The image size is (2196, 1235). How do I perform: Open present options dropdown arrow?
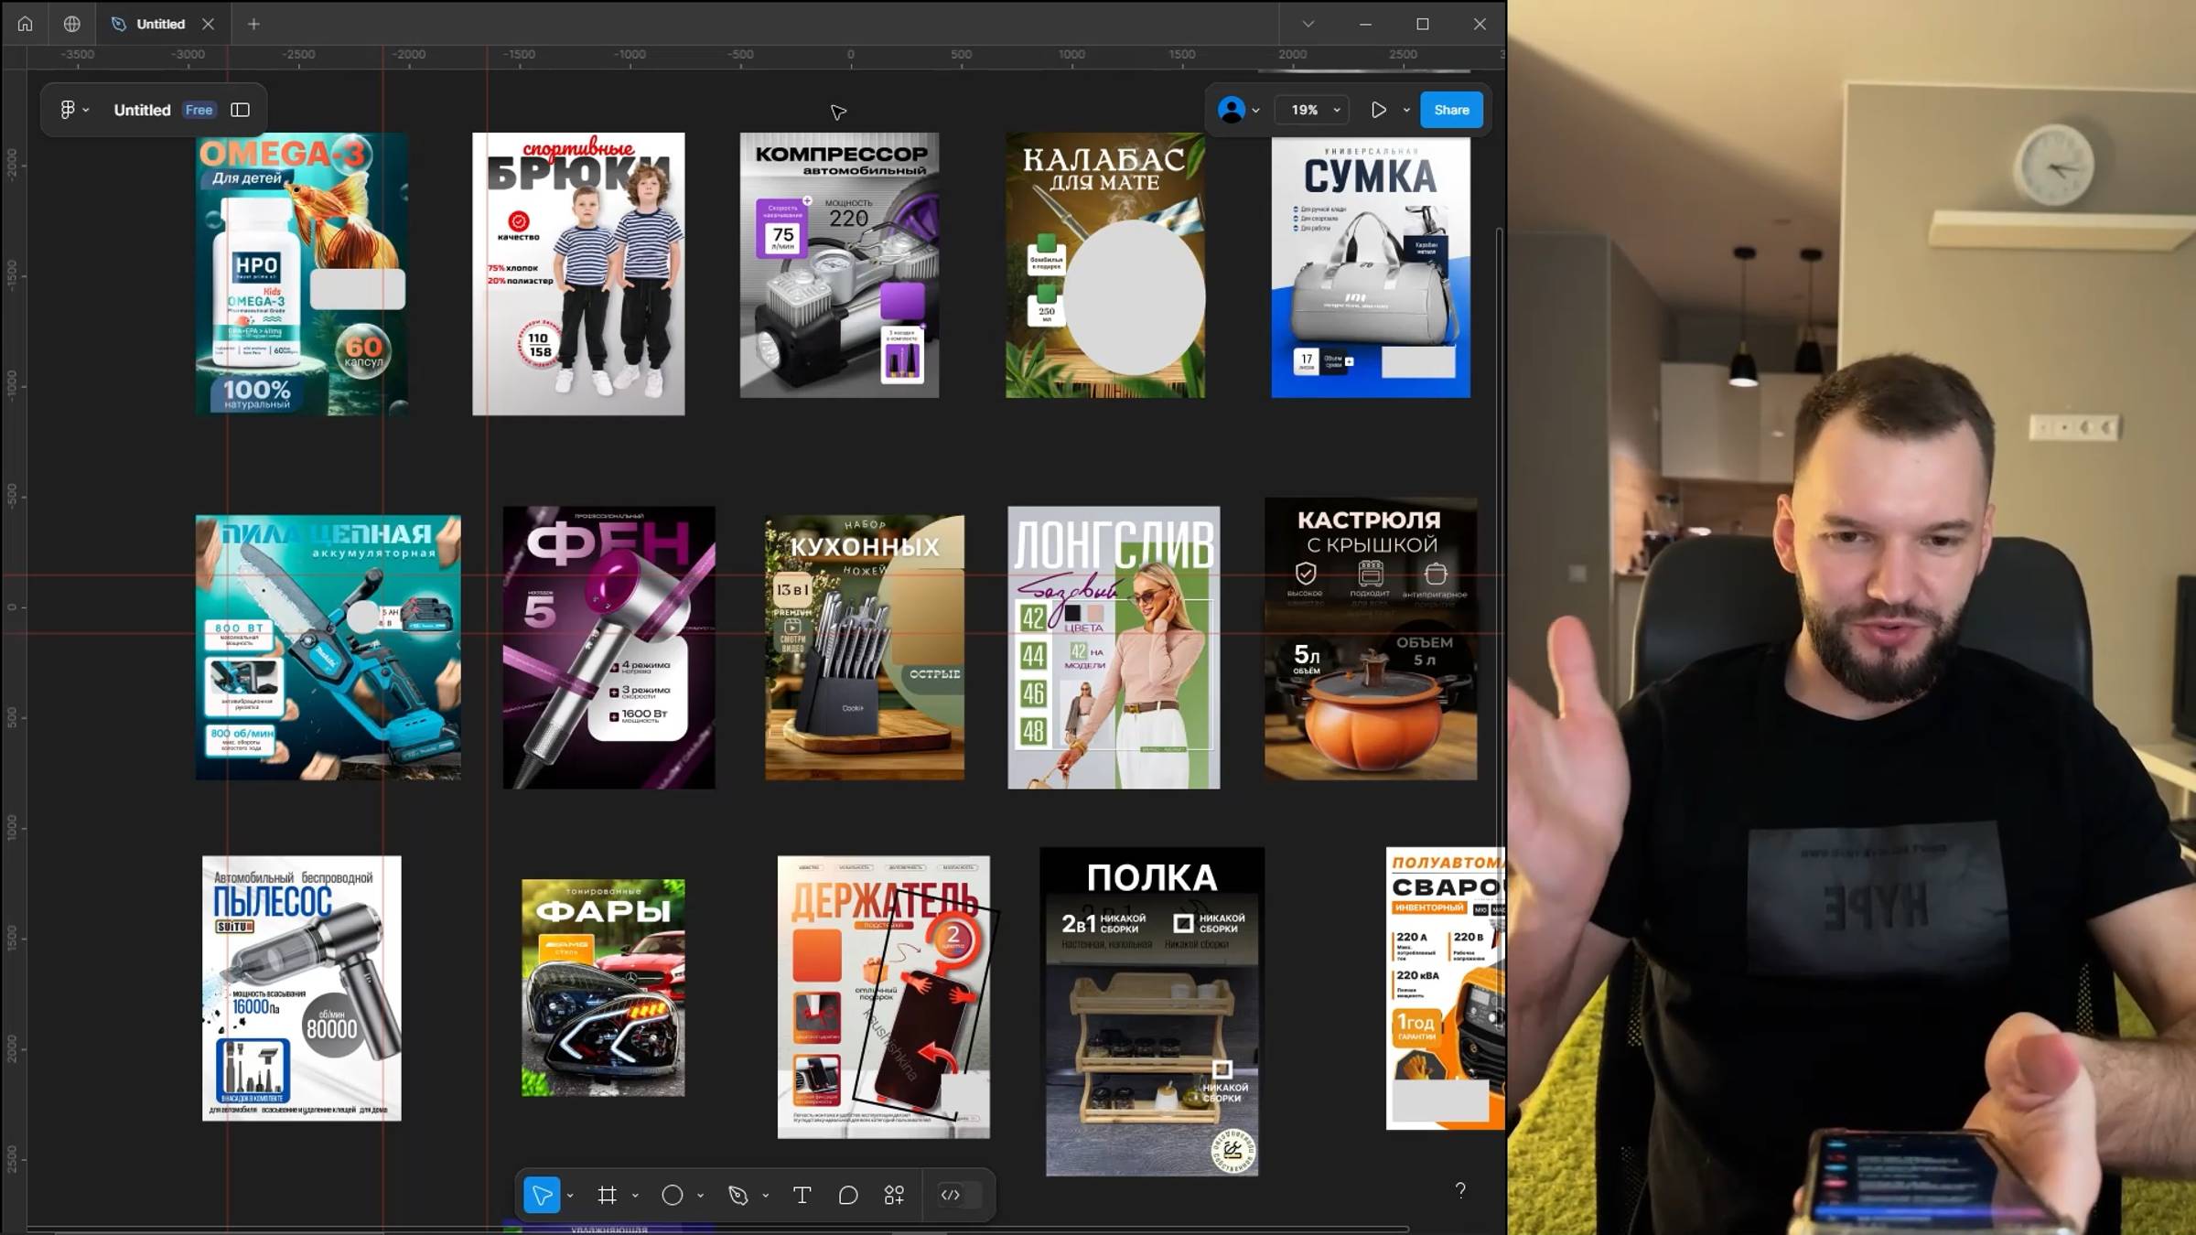[1406, 111]
